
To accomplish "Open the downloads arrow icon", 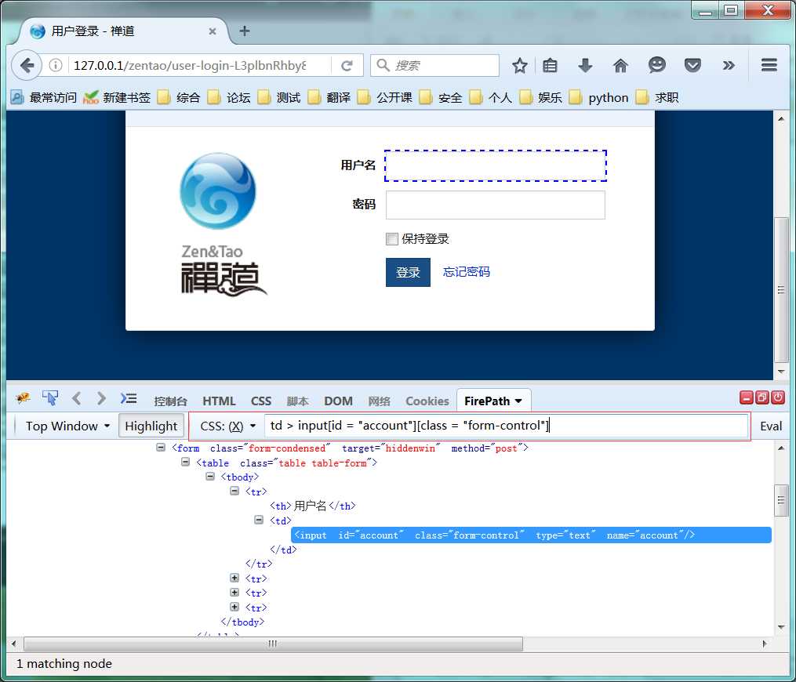I will coord(585,66).
